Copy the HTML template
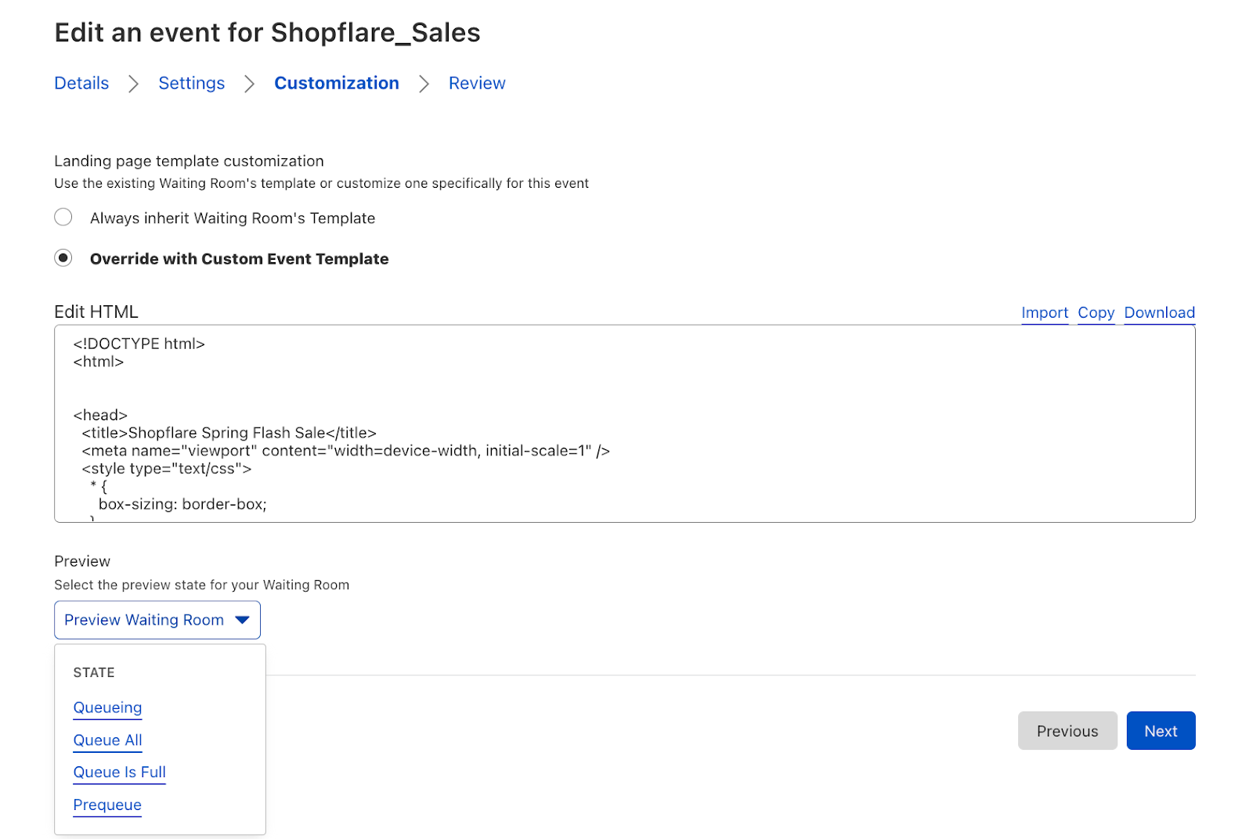 [x=1096, y=312]
